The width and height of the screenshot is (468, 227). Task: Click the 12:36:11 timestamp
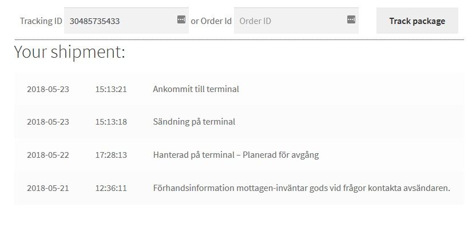click(x=111, y=188)
